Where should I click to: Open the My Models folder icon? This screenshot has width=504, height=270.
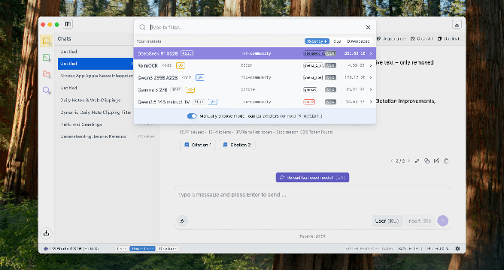point(47,74)
